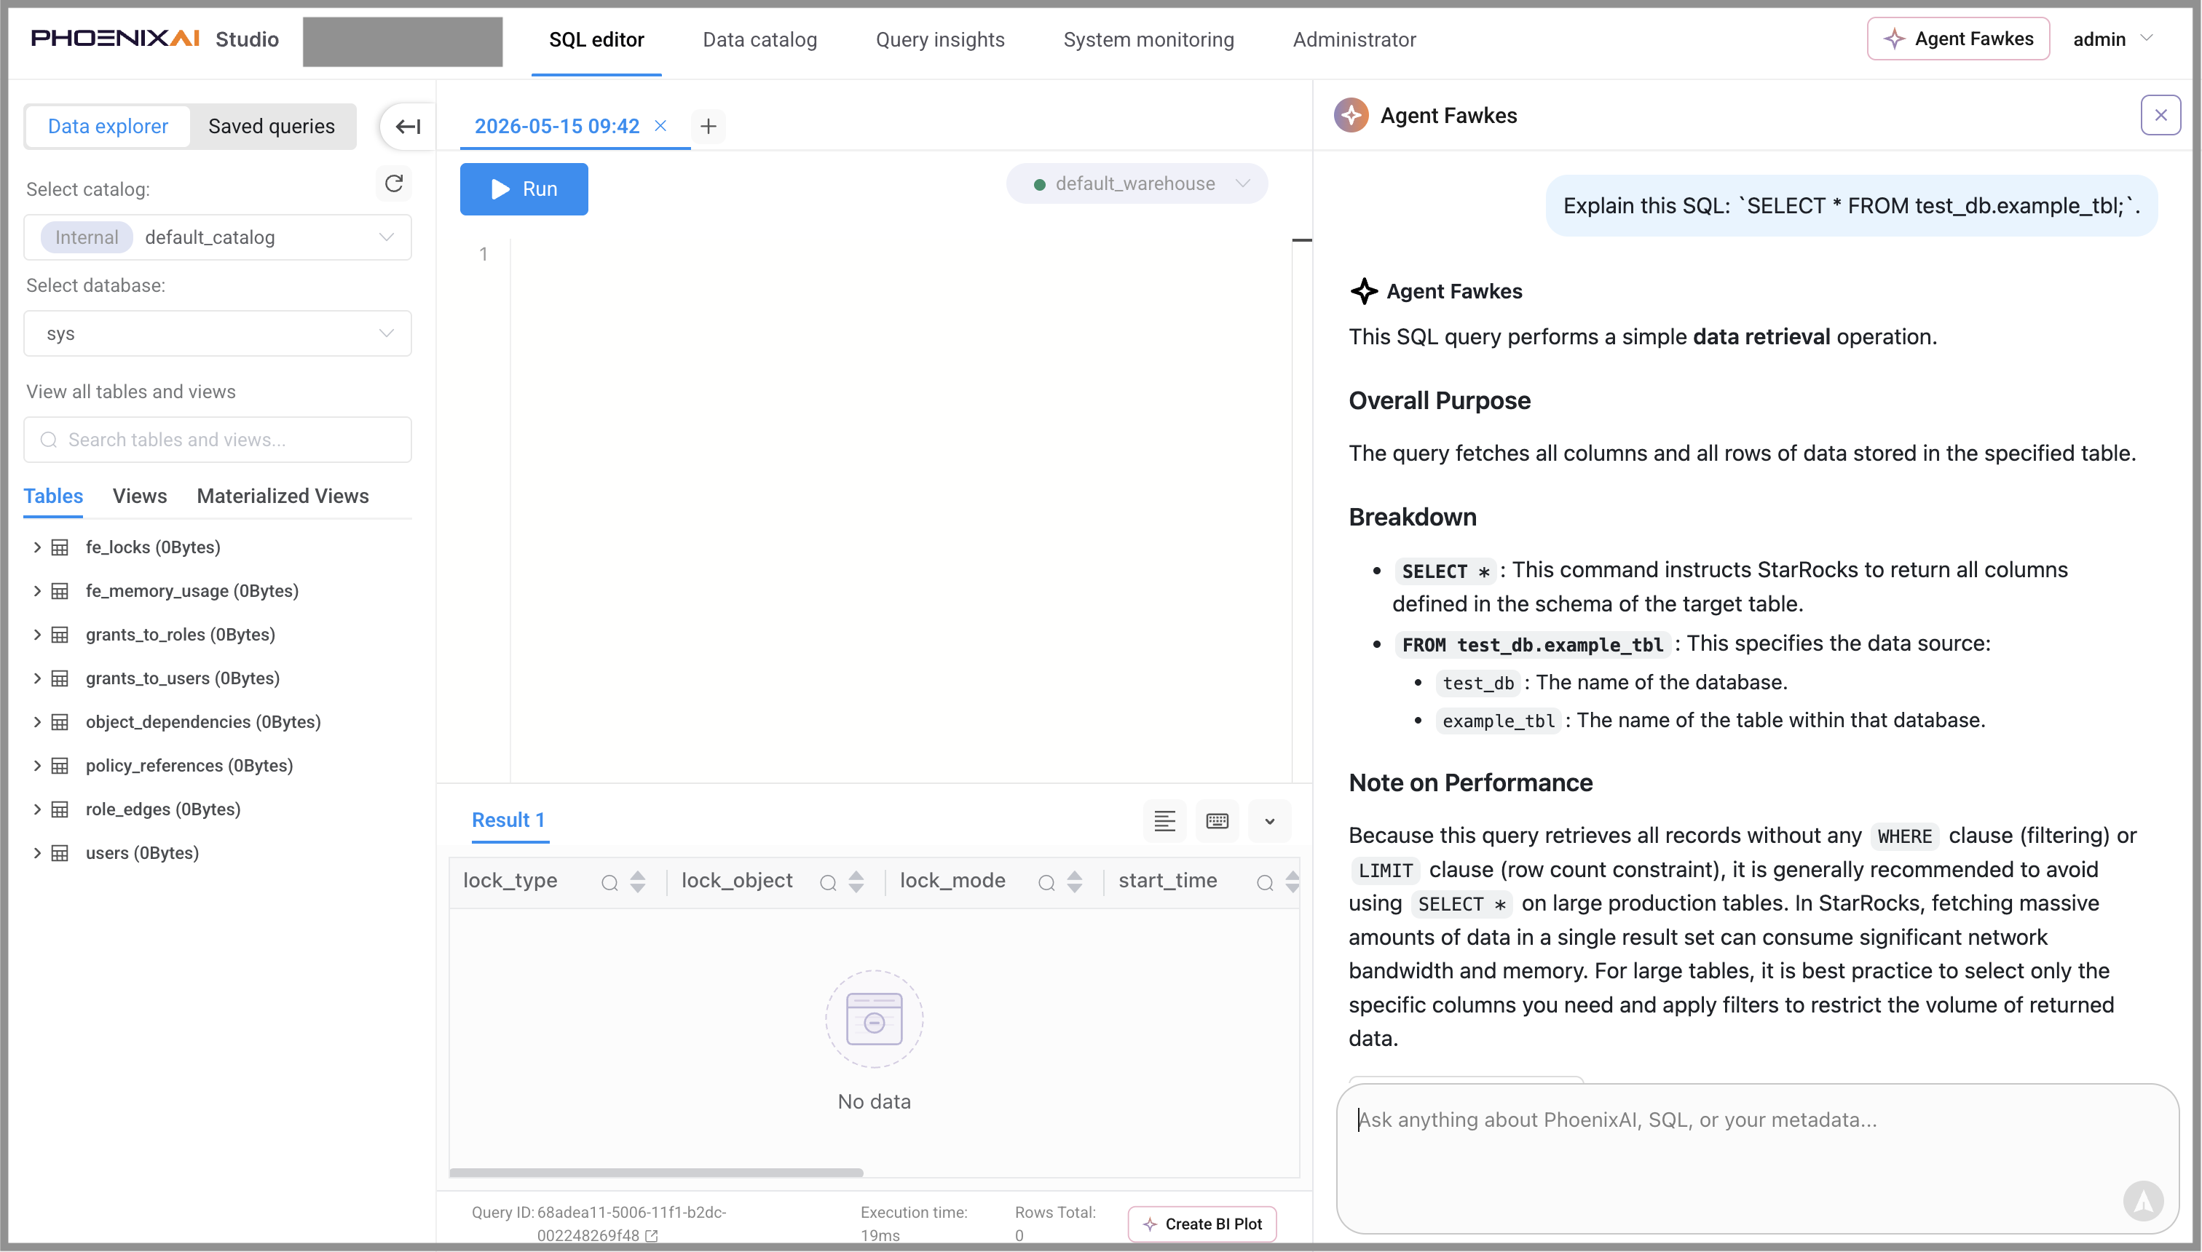Screen dimensions: 2202x1252
Task: Click the keyboard icon in results toolbar
Action: [x=1217, y=821]
